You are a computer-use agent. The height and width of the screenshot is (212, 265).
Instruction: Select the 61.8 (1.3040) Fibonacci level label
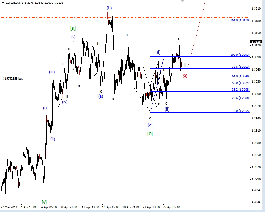point(241,76)
